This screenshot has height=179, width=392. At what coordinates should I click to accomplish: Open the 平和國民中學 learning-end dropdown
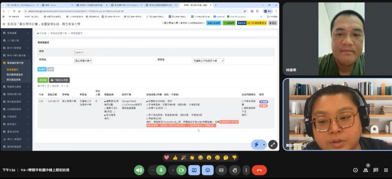(x=209, y=61)
